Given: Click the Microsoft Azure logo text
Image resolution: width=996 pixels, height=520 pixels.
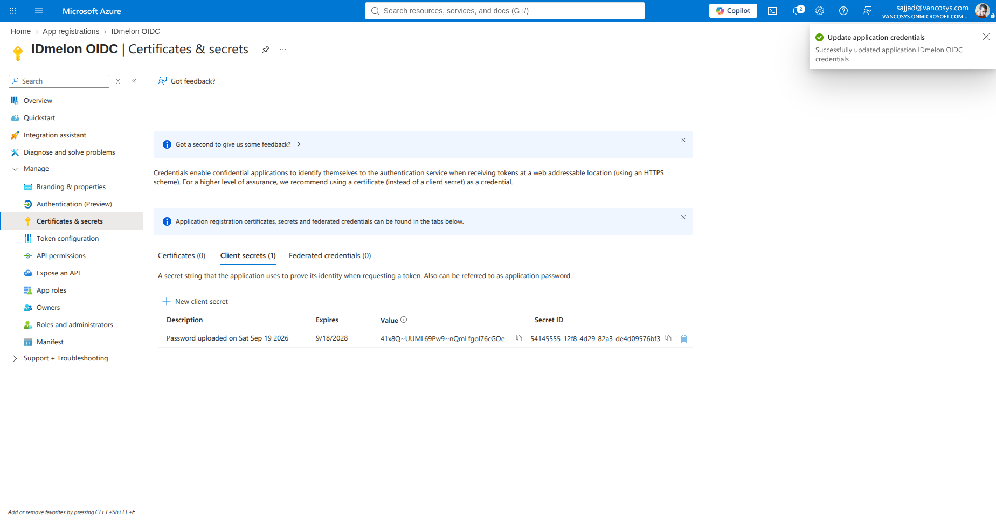Looking at the screenshot, I should [x=92, y=11].
